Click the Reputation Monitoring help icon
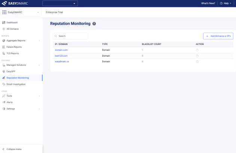The height and width of the screenshot is (153, 236). 94,24
